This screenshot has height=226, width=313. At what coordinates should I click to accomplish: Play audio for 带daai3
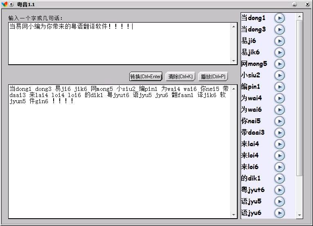pyautogui.click(x=279, y=133)
